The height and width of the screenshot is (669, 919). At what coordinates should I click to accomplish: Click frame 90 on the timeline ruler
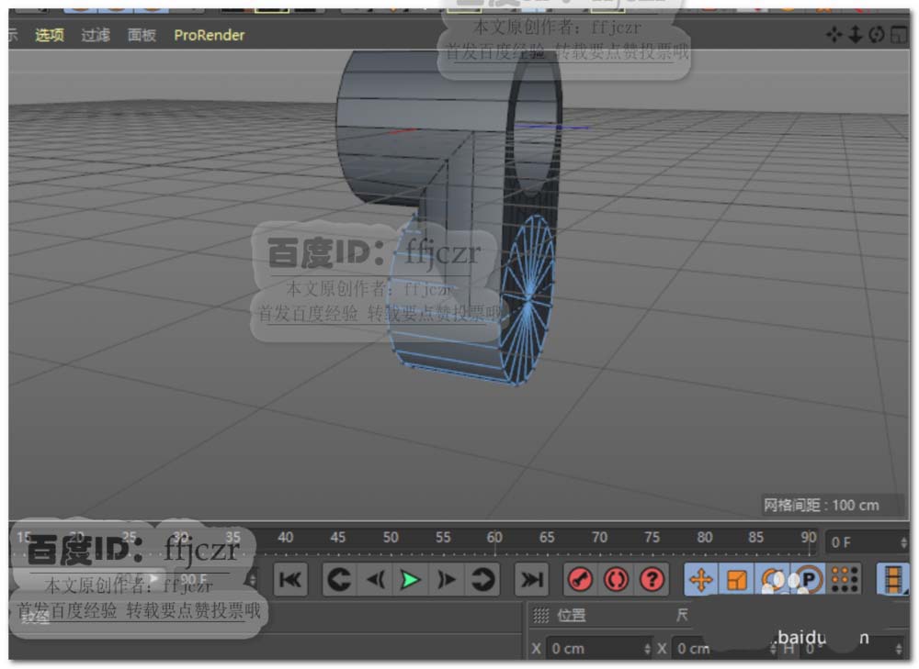809,537
